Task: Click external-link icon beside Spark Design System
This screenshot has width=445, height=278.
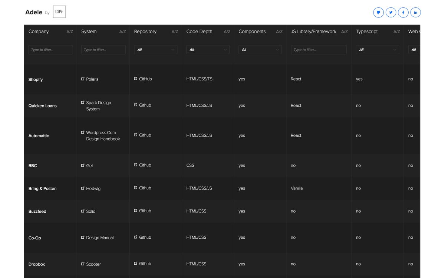Action: [x=83, y=102]
